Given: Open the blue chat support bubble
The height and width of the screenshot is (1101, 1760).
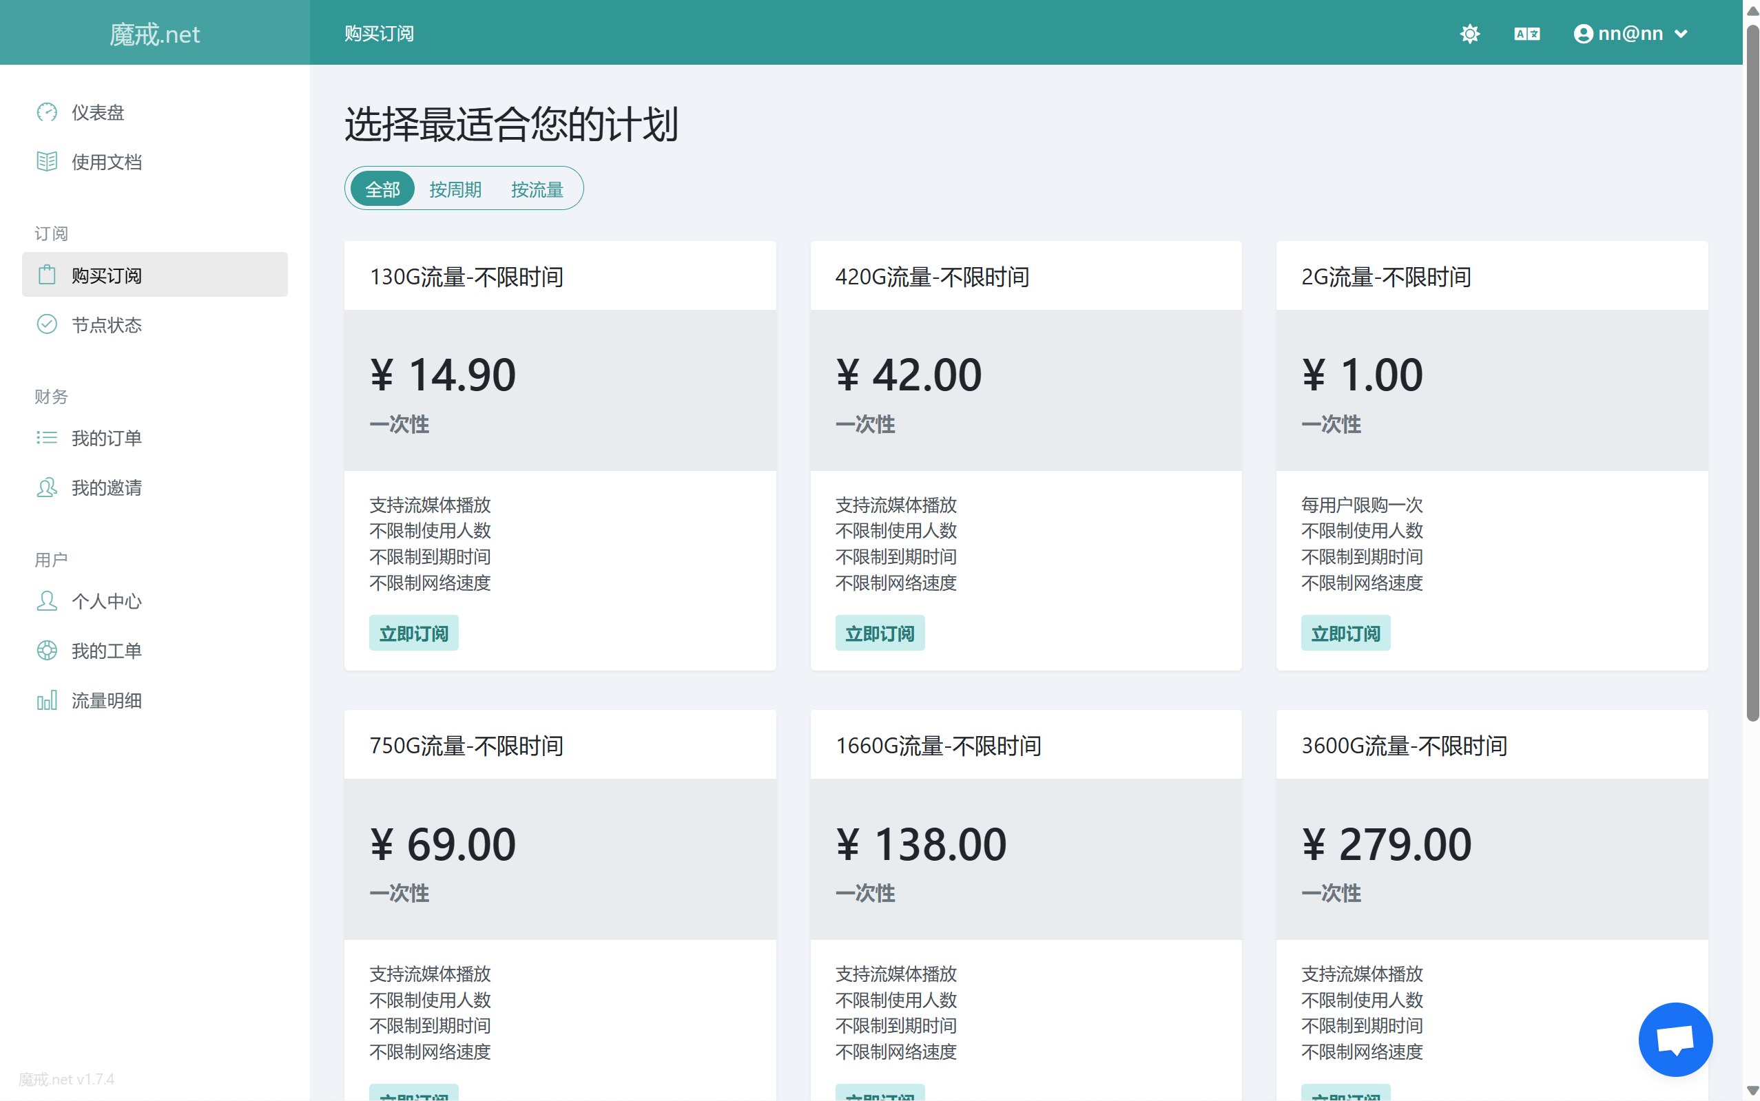Looking at the screenshot, I should [1675, 1039].
